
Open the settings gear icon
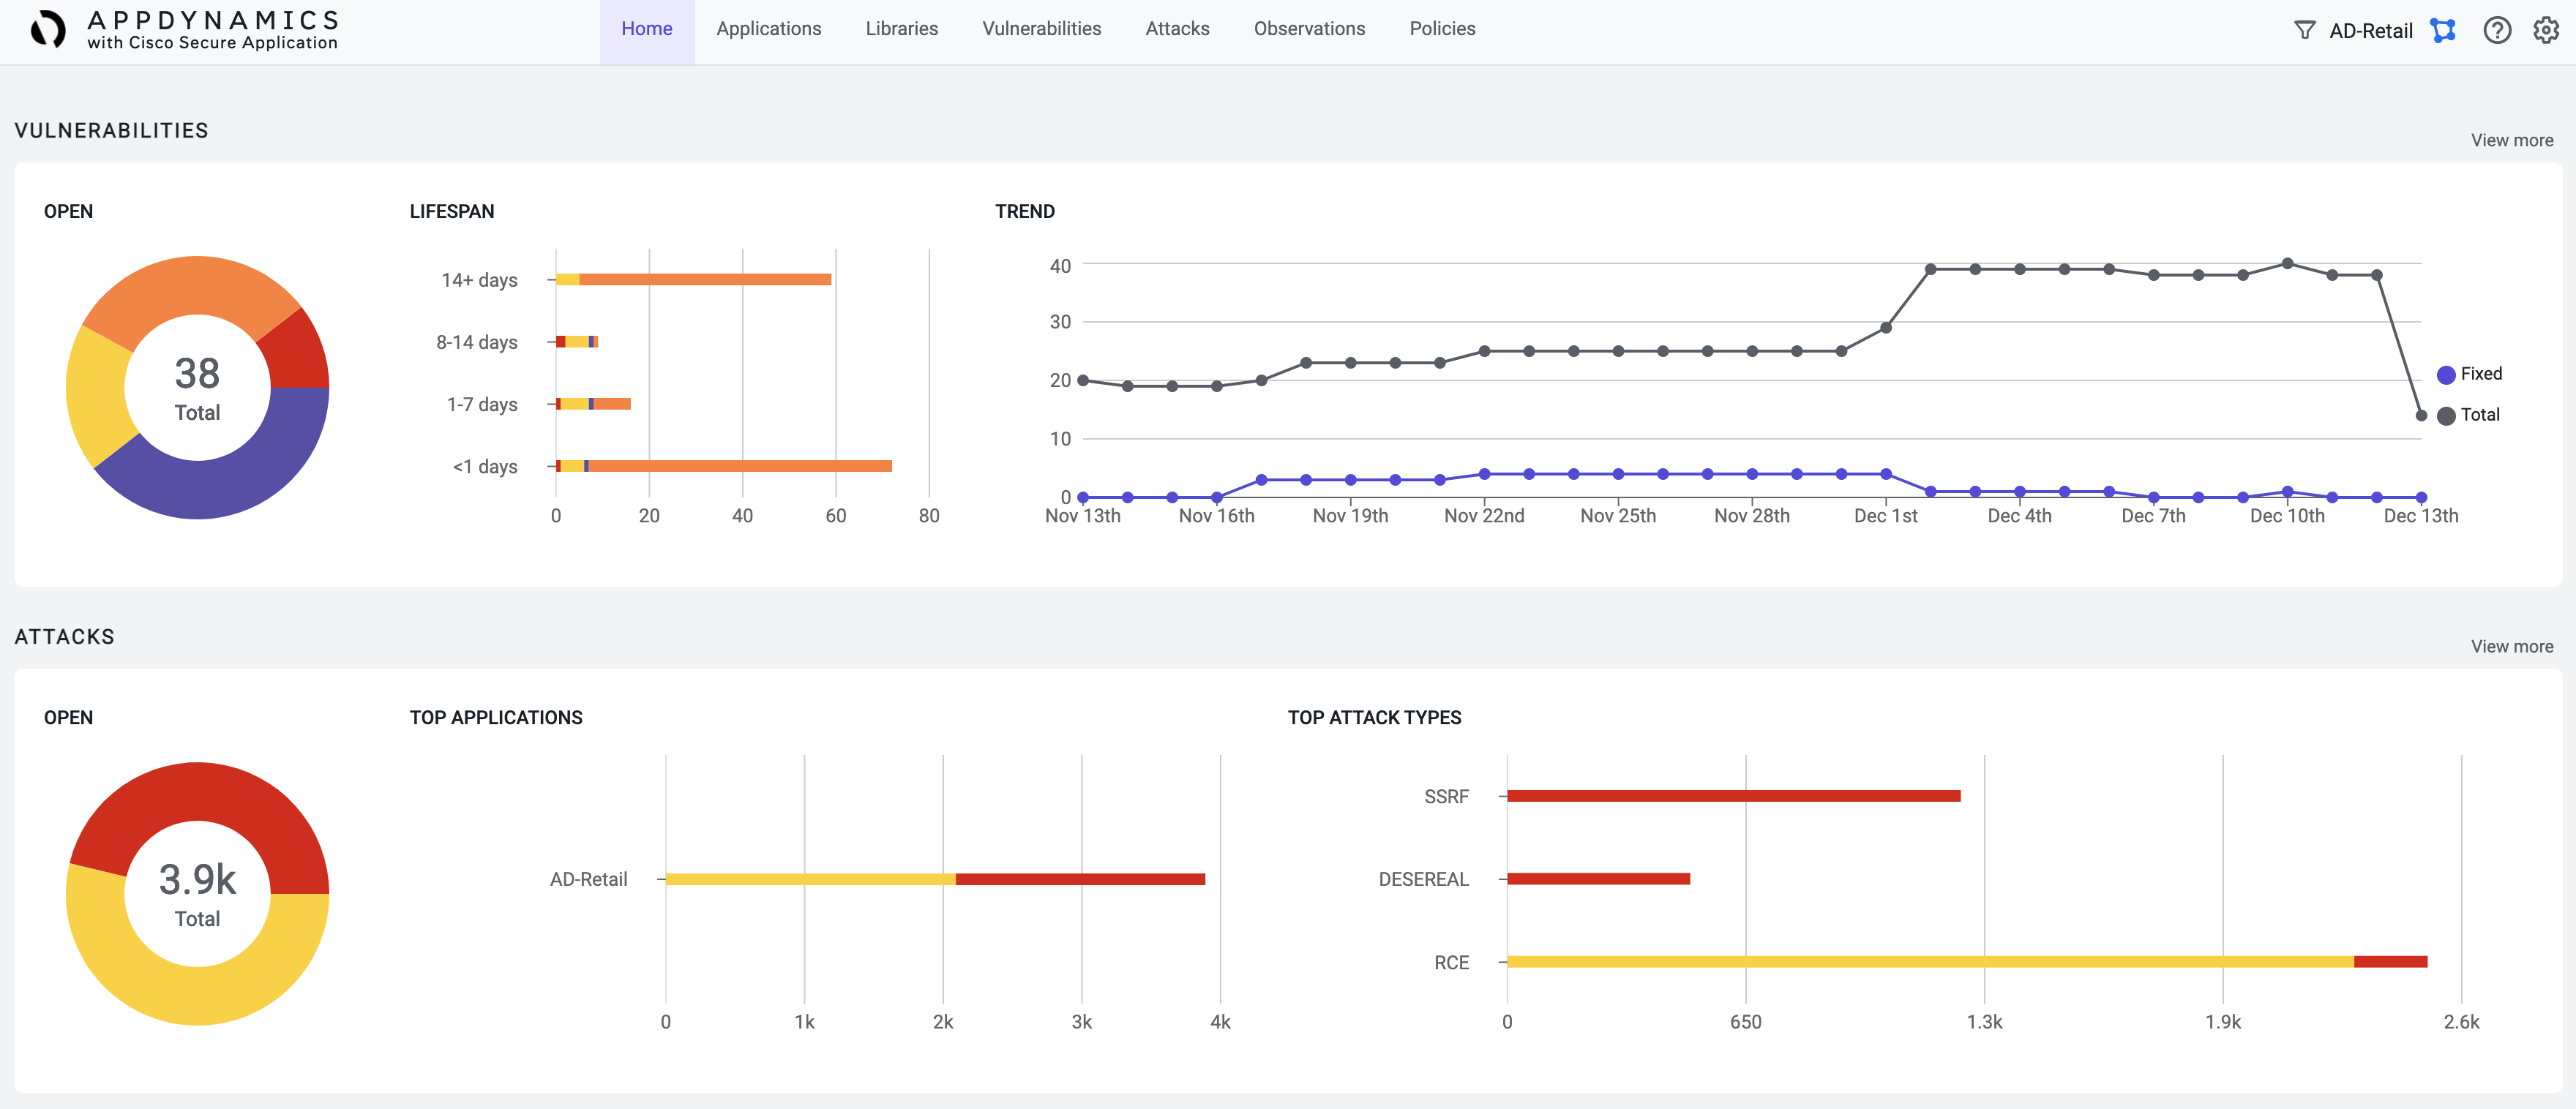(x=2545, y=30)
